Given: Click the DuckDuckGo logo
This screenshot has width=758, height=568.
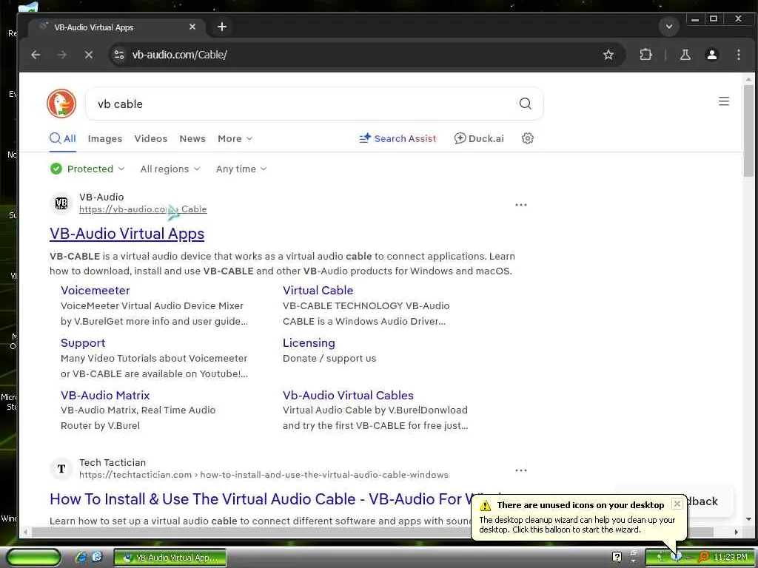Looking at the screenshot, I should pos(61,104).
